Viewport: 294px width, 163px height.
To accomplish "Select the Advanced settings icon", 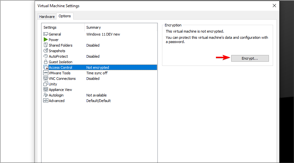I will pos(46,101).
